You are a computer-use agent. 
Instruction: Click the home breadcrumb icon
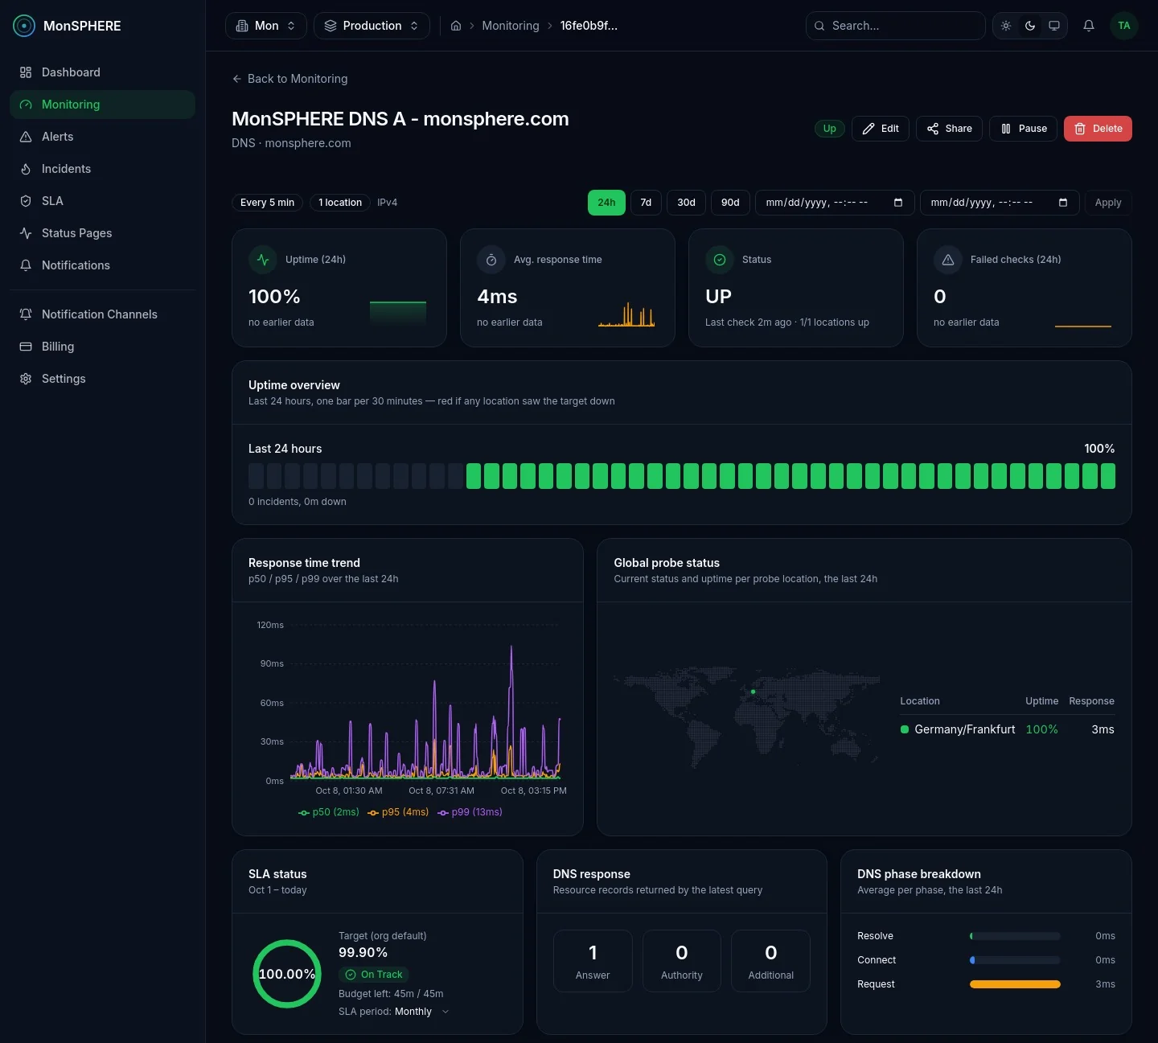456,26
